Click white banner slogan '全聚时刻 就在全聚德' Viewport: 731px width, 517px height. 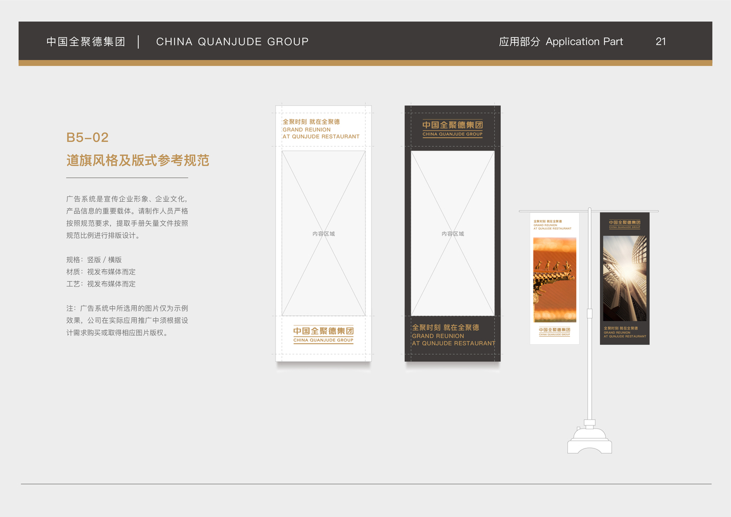(x=311, y=122)
